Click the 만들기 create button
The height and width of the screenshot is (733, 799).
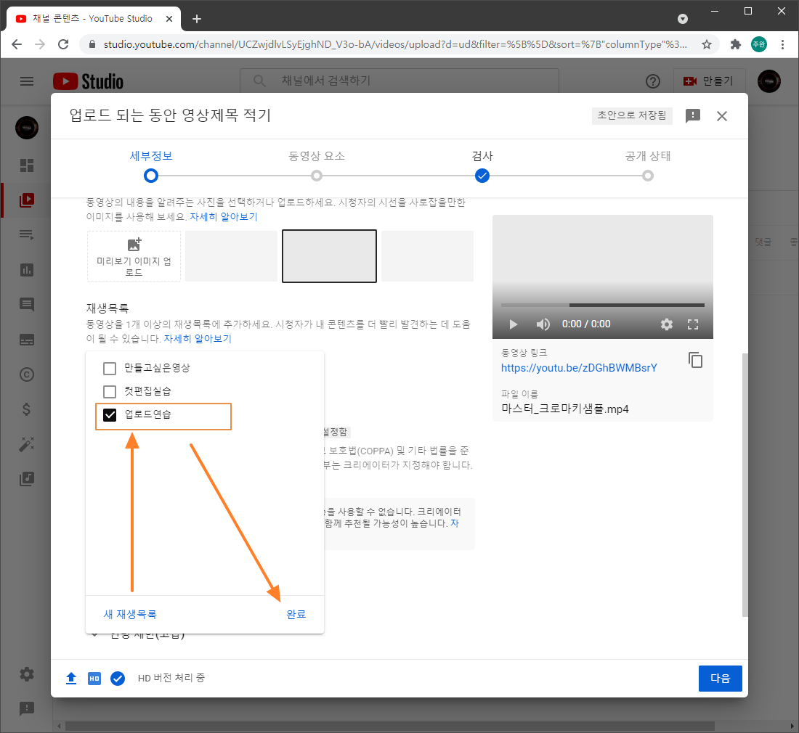click(709, 81)
